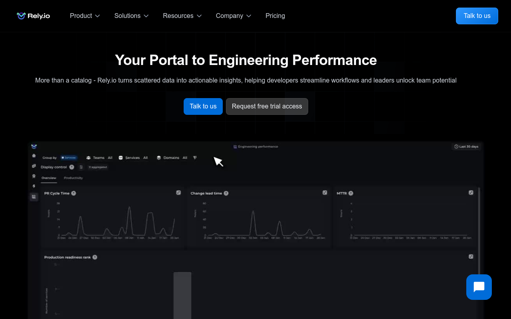
Task: Open the Resources dropdown
Action: tap(182, 16)
